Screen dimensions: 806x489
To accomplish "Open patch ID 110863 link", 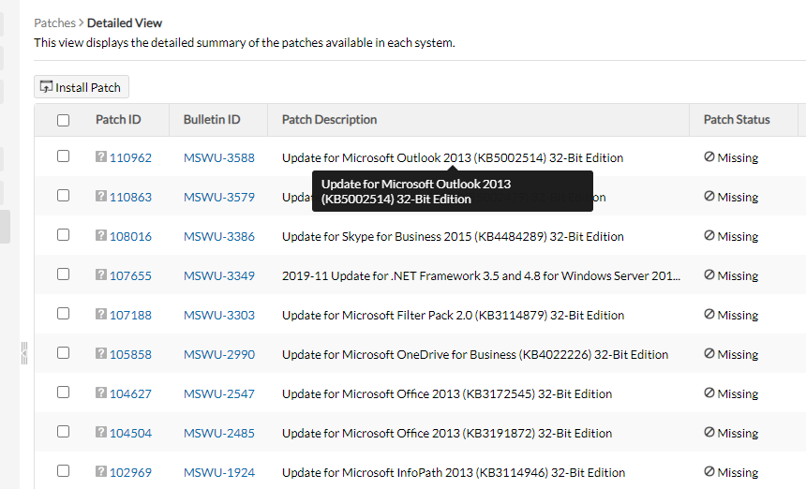I will point(130,198).
